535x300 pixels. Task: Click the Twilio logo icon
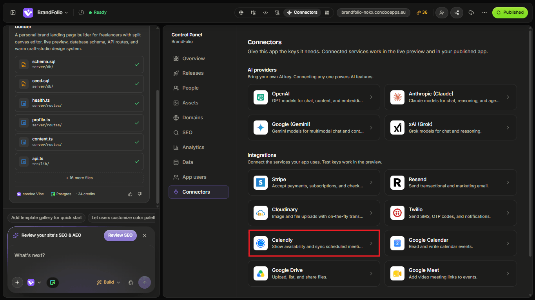pyautogui.click(x=397, y=213)
